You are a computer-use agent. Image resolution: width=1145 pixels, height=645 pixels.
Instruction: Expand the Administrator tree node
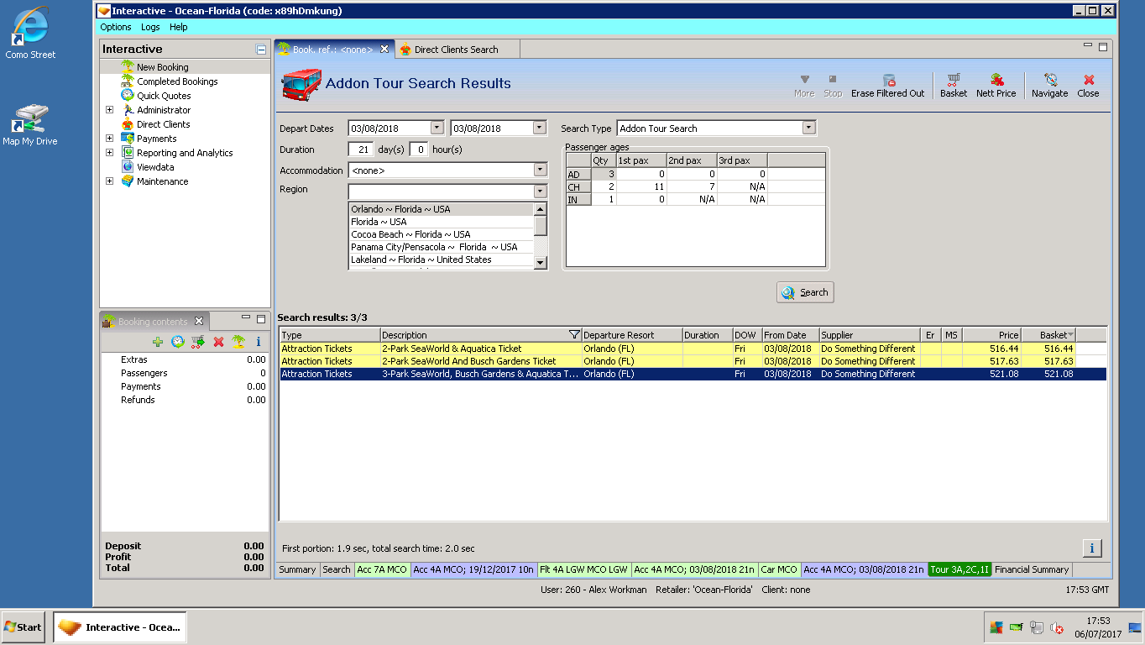pos(109,110)
